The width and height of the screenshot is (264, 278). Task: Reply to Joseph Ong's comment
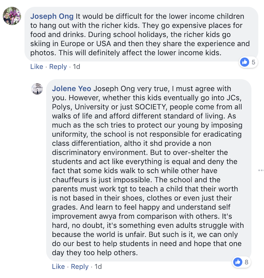pos(58,67)
